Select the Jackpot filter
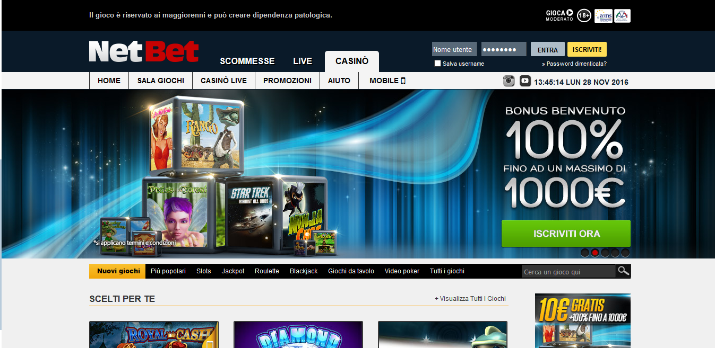The image size is (715, 348). pos(233,271)
